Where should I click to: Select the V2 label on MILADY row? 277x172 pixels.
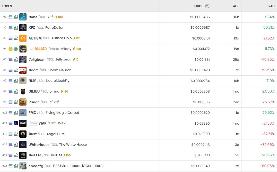pyautogui.click(x=31, y=49)
